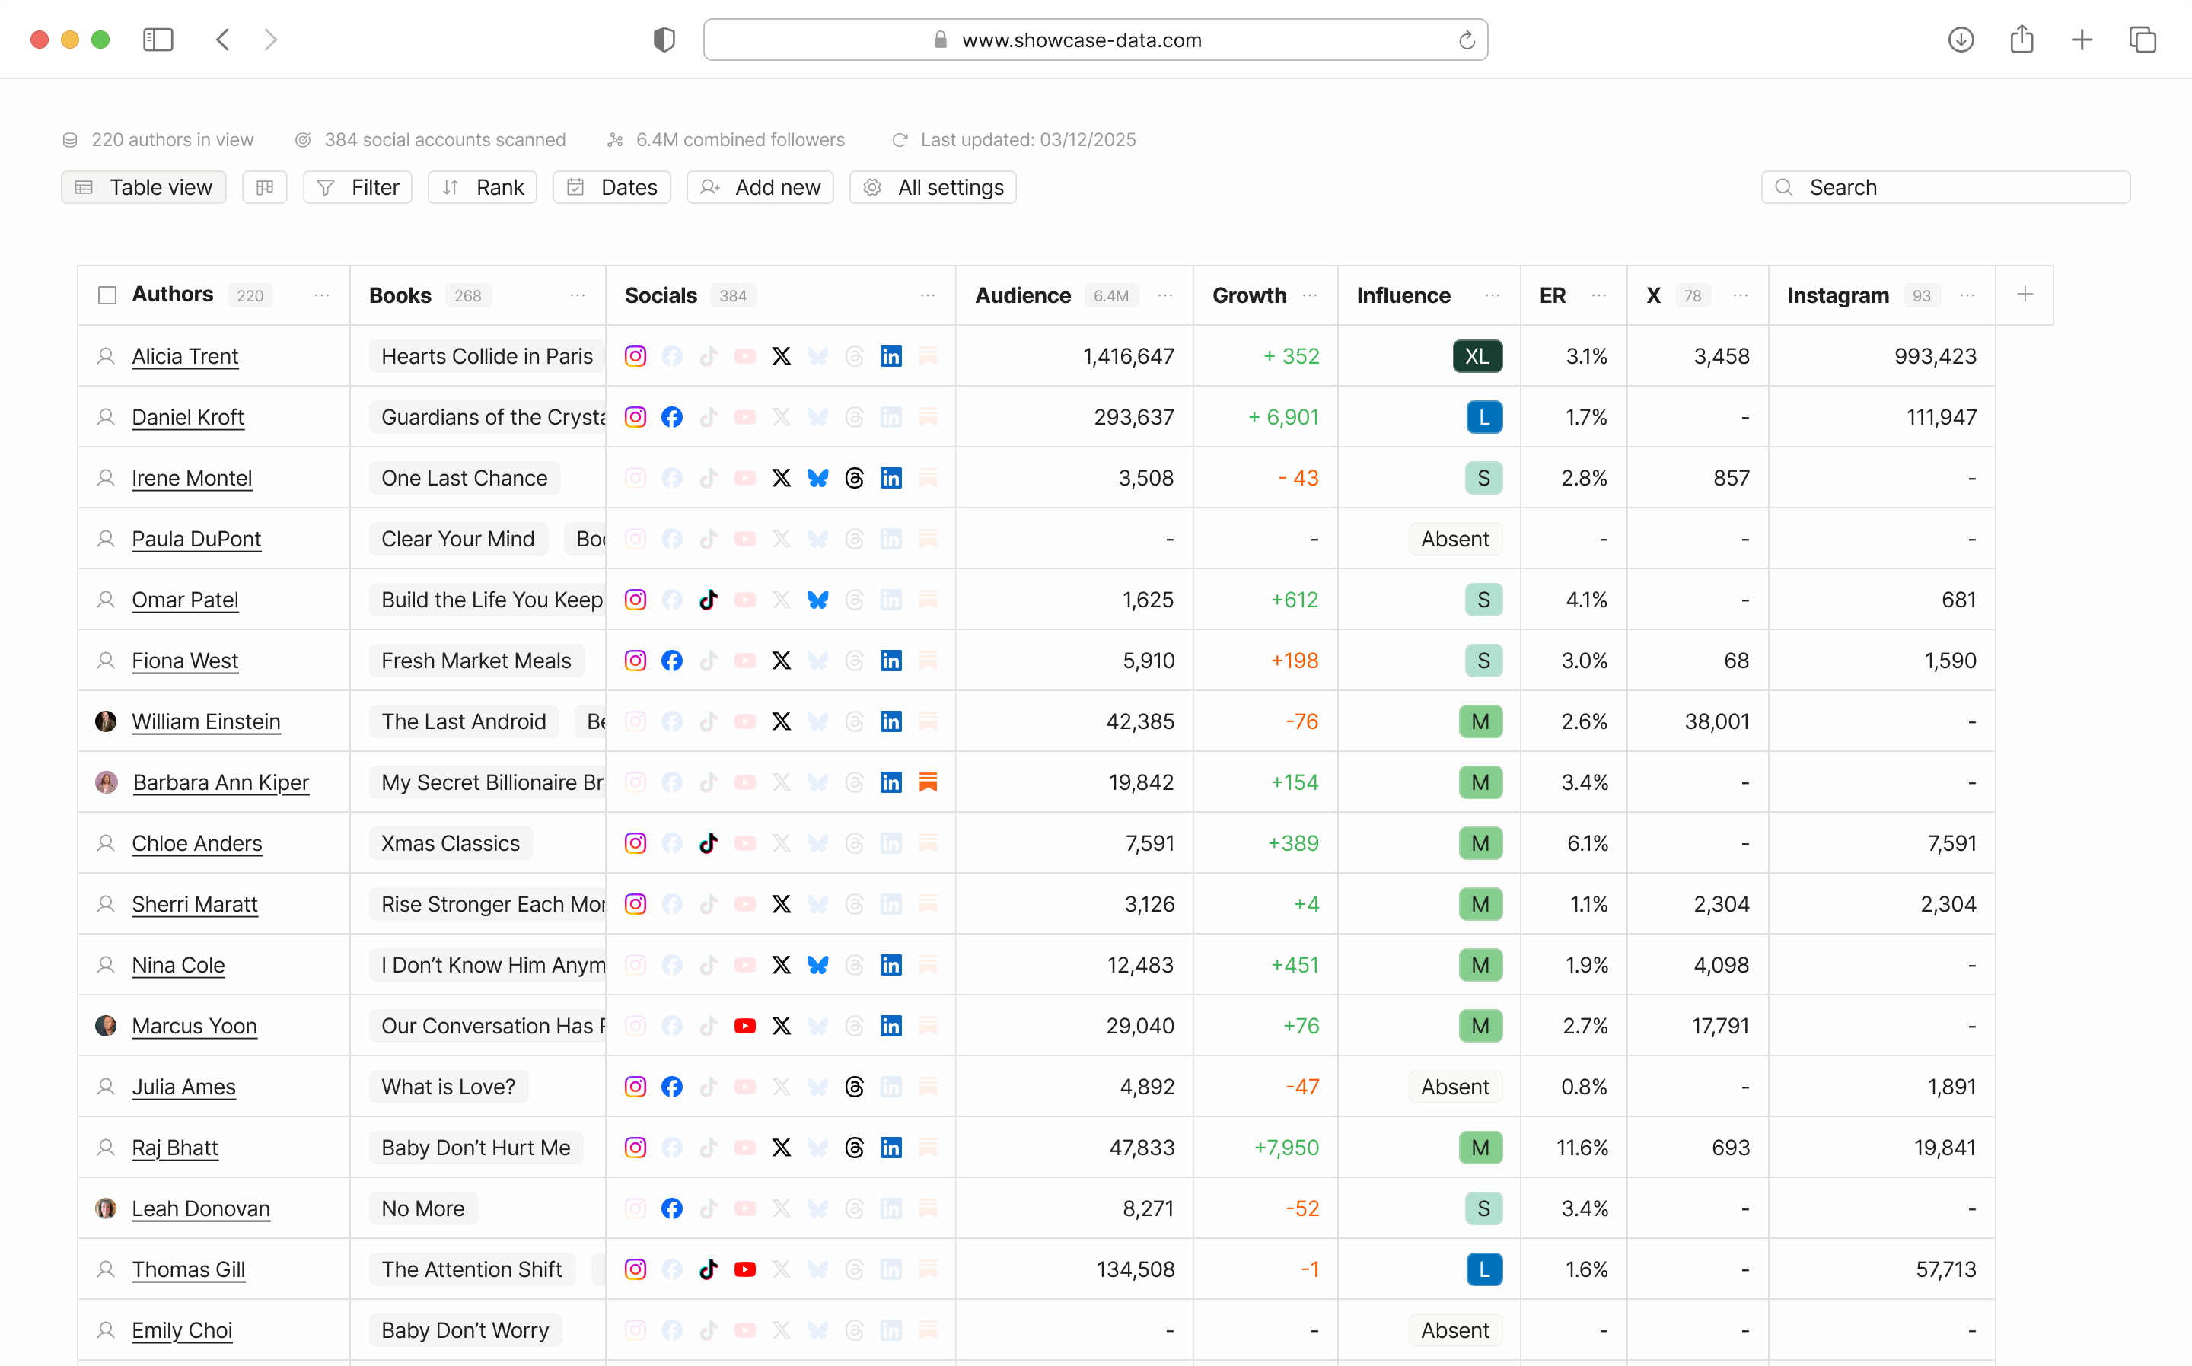The width and height of the screenshot is (2192, 1366).
Task: Open the Rank sorting menu
Action: click(483, 187)
